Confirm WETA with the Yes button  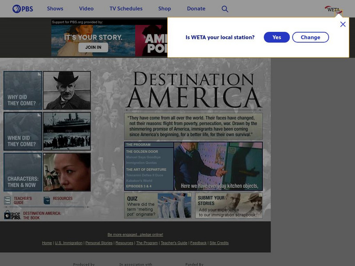click(x=276, y=37)
